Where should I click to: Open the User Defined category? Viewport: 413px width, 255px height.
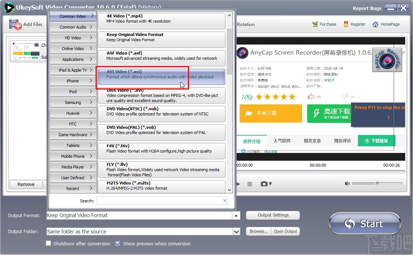pyautogui.click(x=73, y=178)
